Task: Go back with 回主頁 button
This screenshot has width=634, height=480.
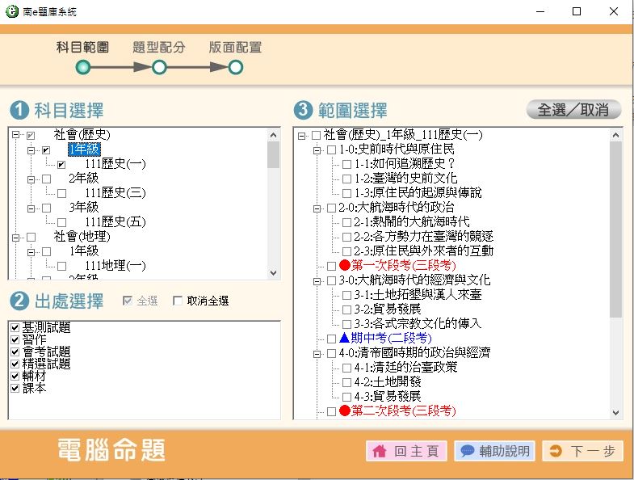Action: click(x=406, y=451)
